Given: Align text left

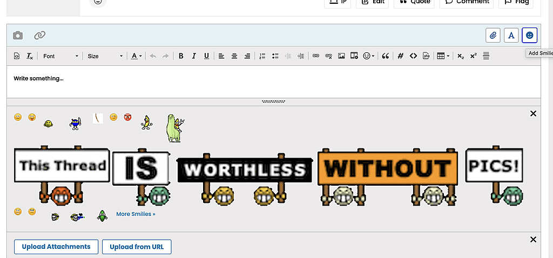Looking at the screenshot, I should click(x=221, y=56).
